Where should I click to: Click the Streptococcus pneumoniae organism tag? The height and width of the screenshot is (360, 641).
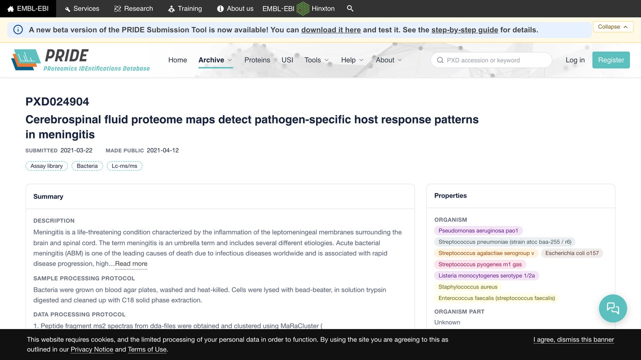click(505, 242)
